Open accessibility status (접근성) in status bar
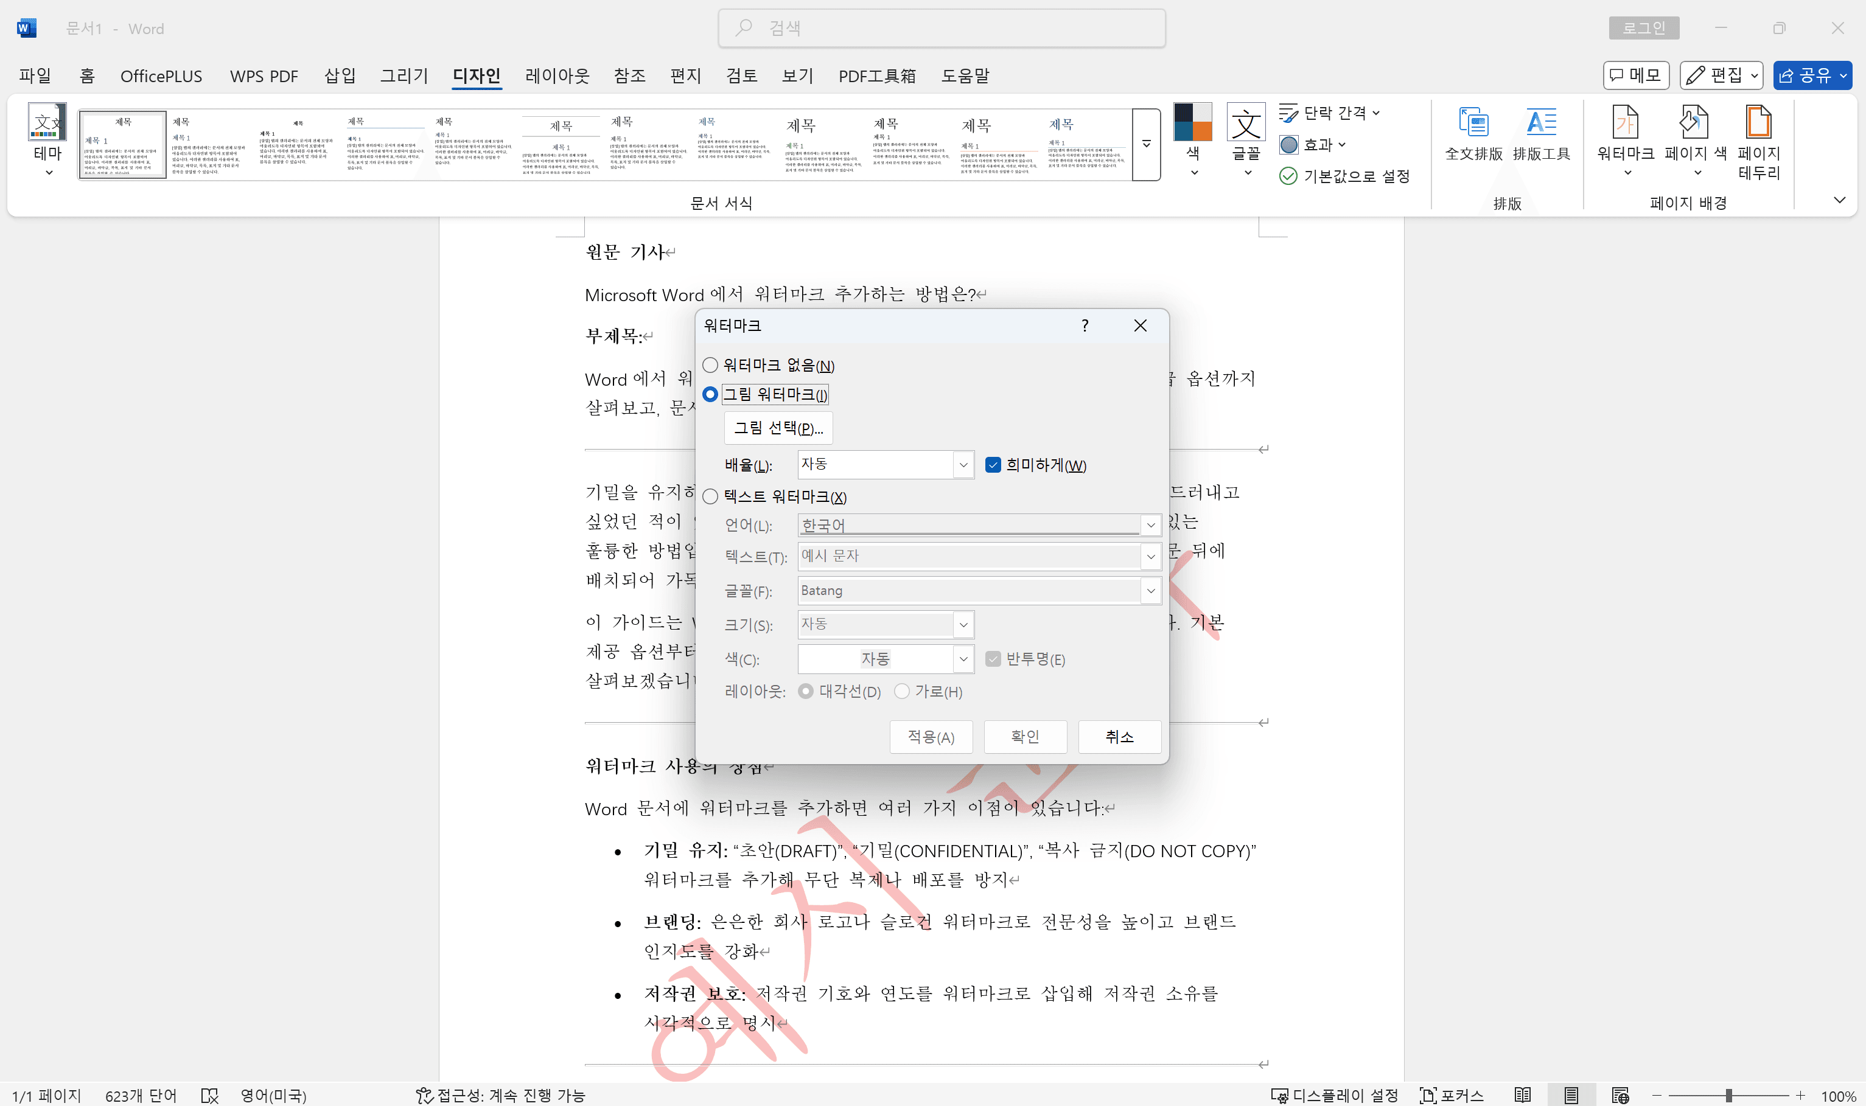The width and height of the screenshot is (1866, 1106). pyautogui.click(x=500, y=1095)
